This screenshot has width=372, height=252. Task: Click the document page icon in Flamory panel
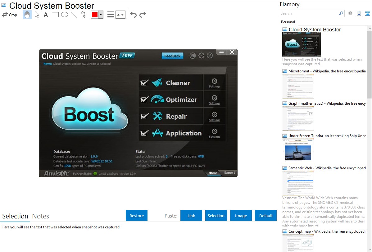pos(359,13)
